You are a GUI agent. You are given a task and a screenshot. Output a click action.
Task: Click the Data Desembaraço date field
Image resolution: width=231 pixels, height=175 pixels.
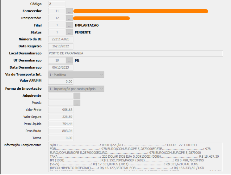61,67
